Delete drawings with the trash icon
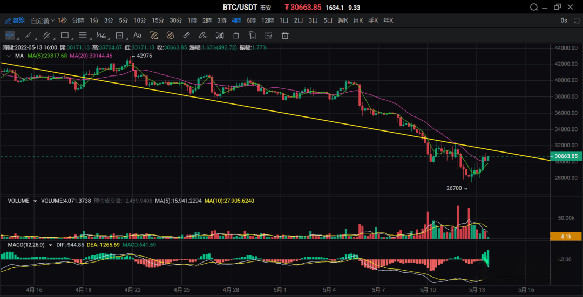583x297 pixels. (285, 36)
